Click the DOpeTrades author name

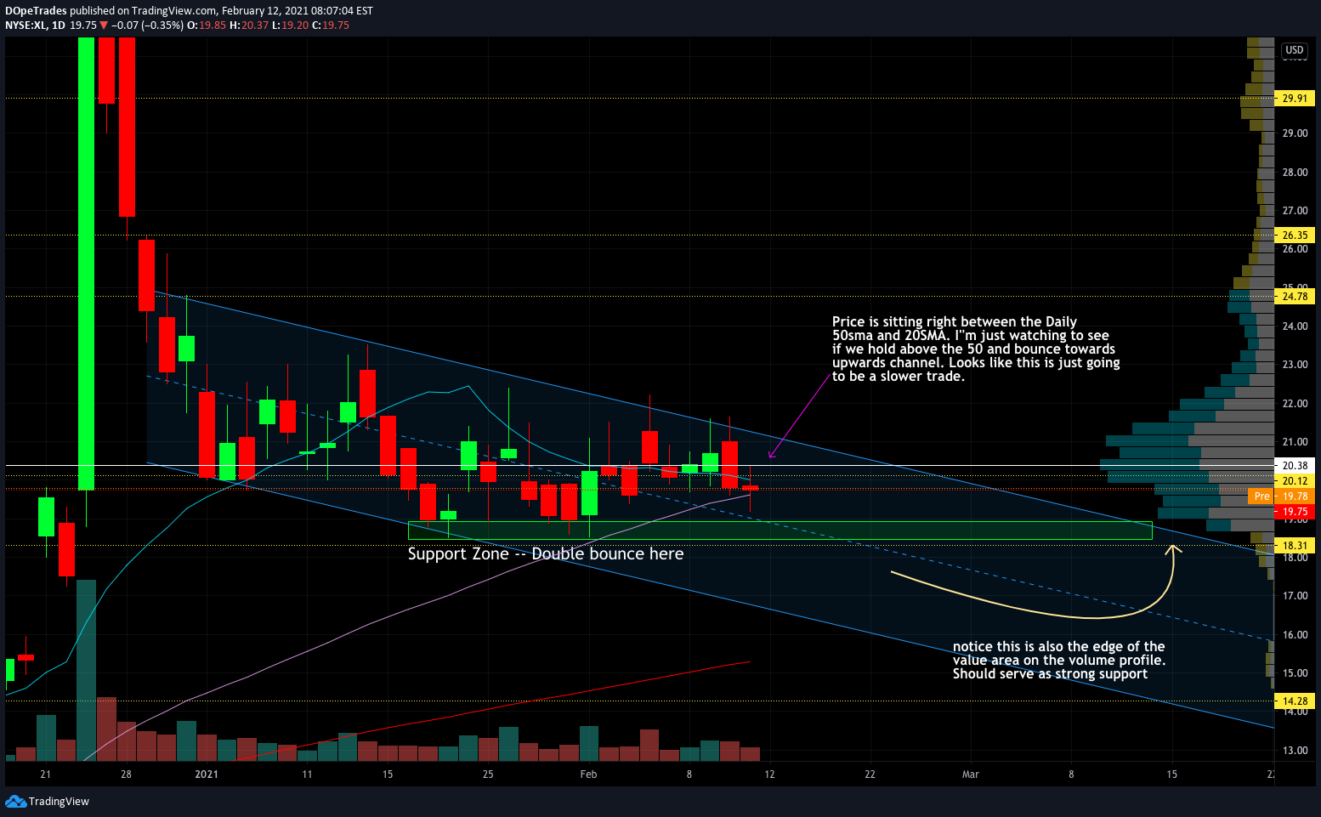pyautogui.click(x=36, y=11)
